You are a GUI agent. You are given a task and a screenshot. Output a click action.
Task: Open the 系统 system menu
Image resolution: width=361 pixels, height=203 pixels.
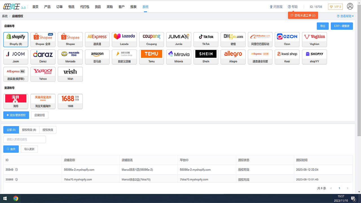coord(146,7)
